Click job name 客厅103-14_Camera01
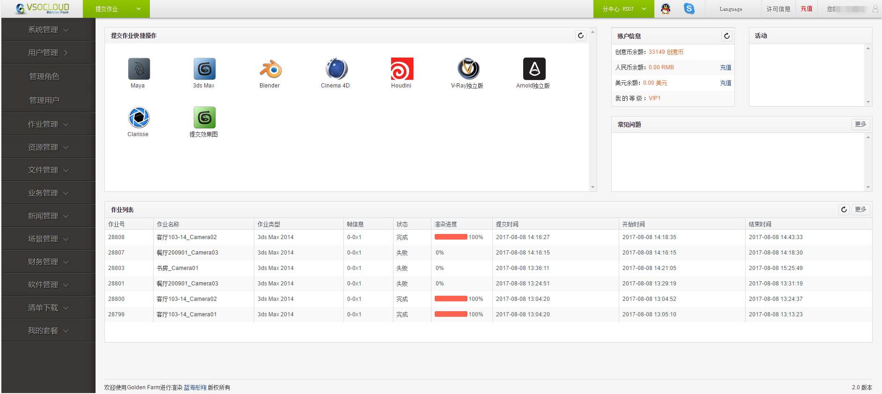The width and height of the screenshot is (882, 394). (x=187, y=314)
